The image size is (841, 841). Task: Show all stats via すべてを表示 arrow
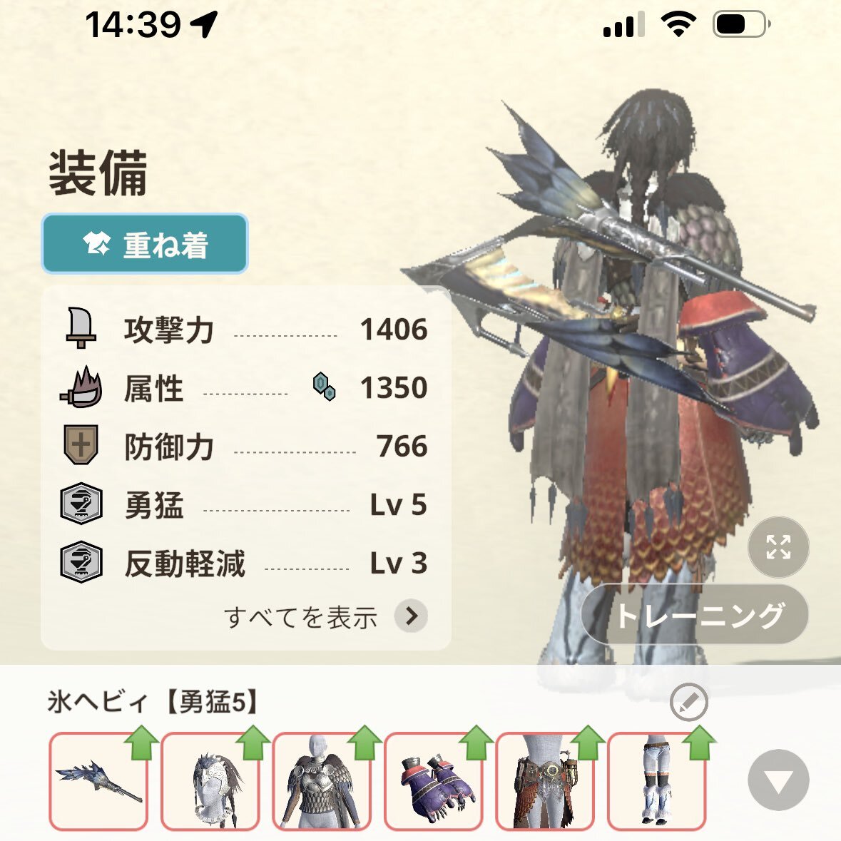[x=411, y=616]
